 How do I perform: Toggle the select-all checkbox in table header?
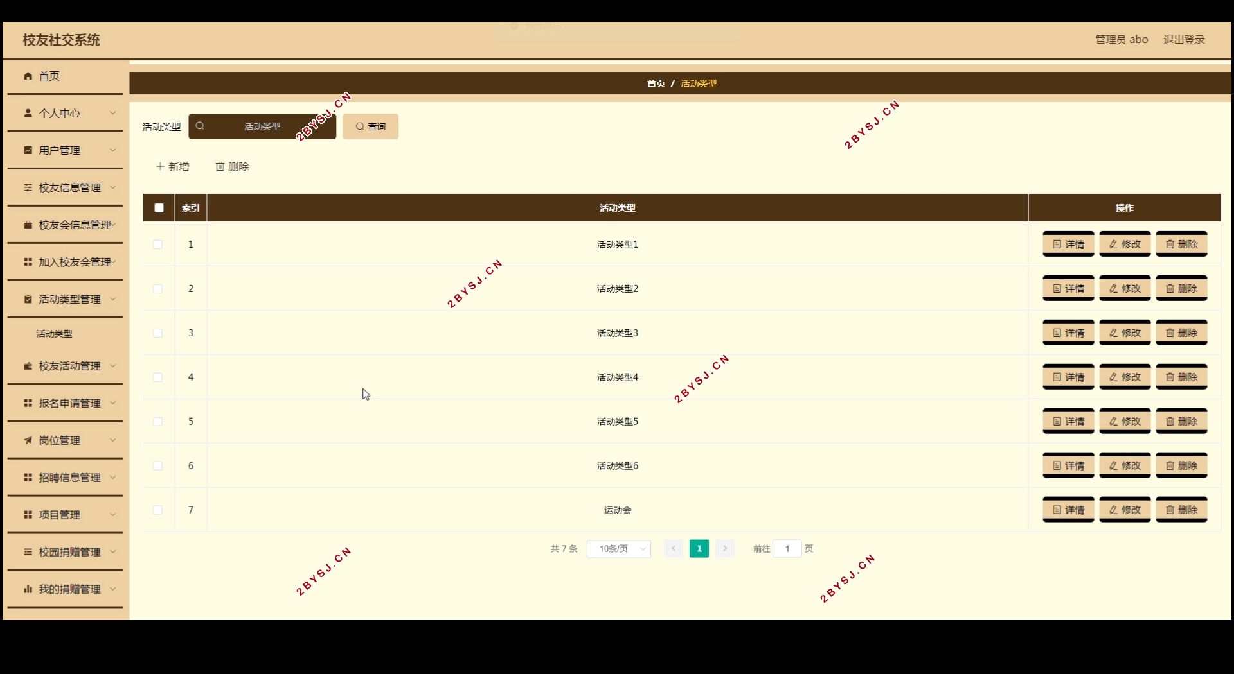pos(157,208)
